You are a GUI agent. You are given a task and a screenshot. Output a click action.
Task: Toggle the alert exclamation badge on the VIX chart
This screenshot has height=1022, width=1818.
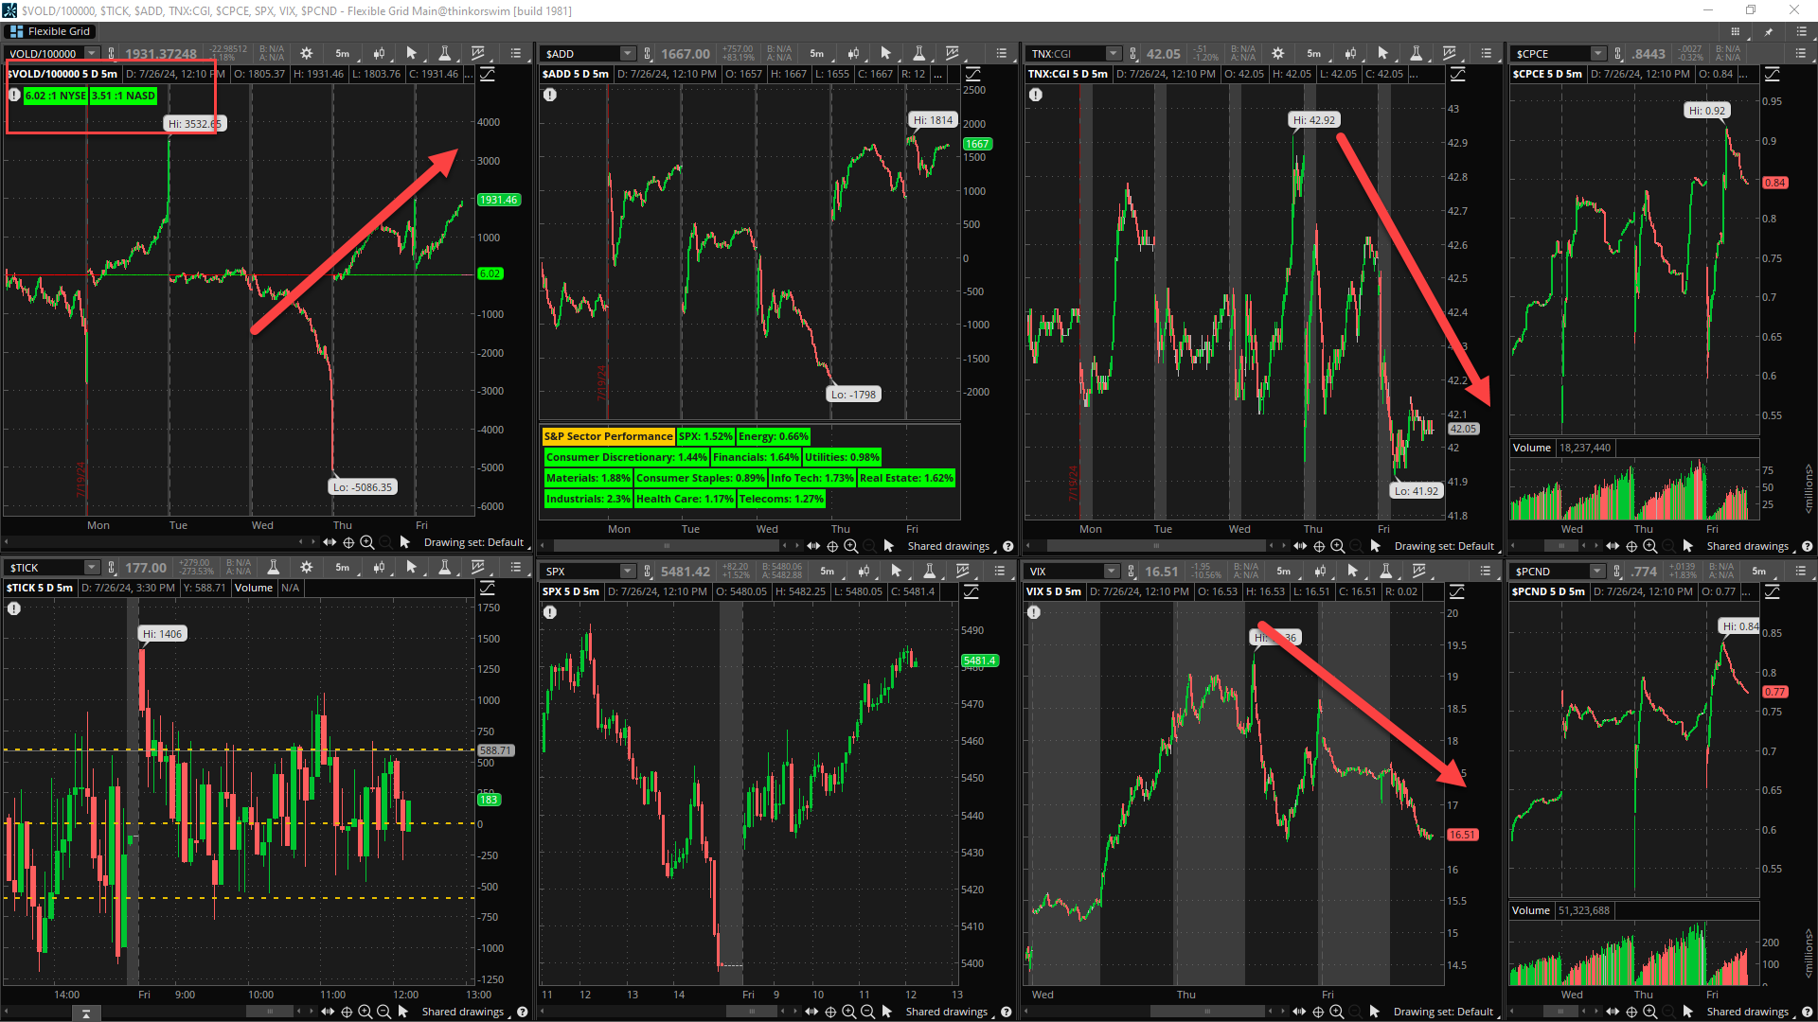tap(1034, 612)
